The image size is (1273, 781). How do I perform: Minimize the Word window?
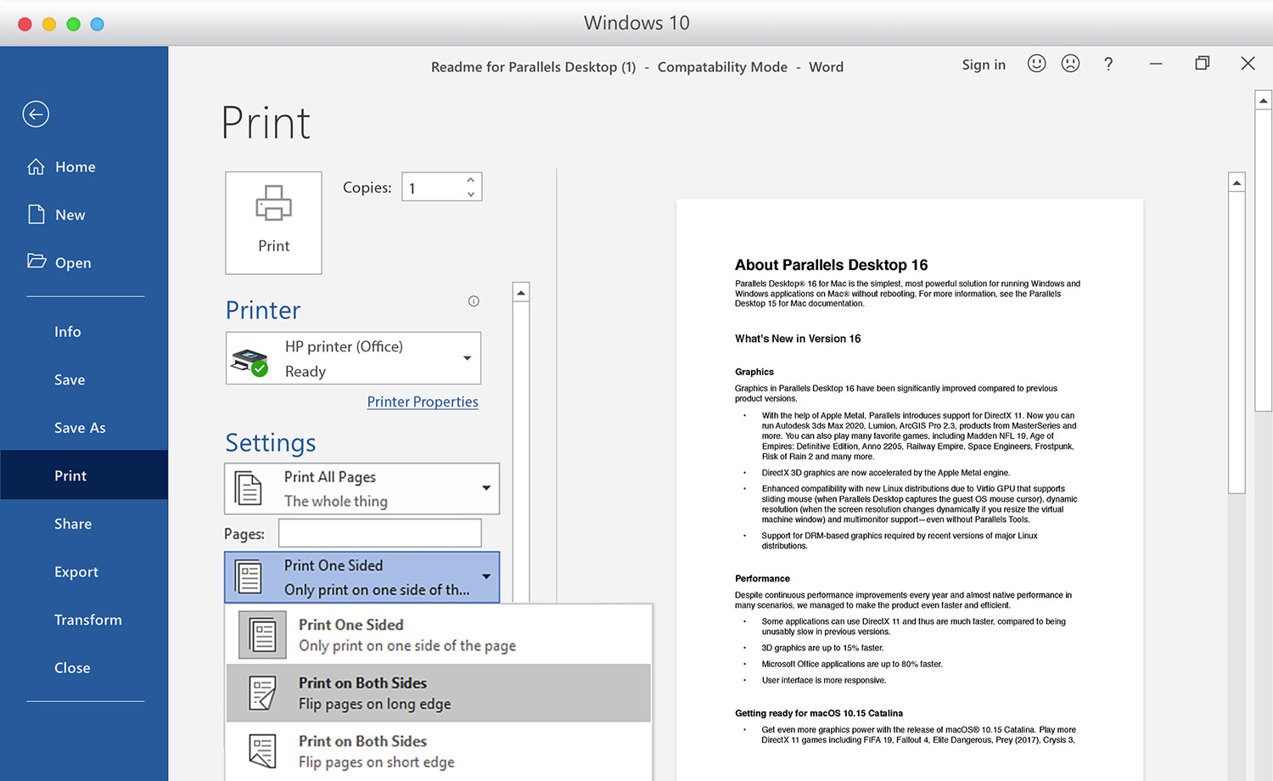point(1156,64)
